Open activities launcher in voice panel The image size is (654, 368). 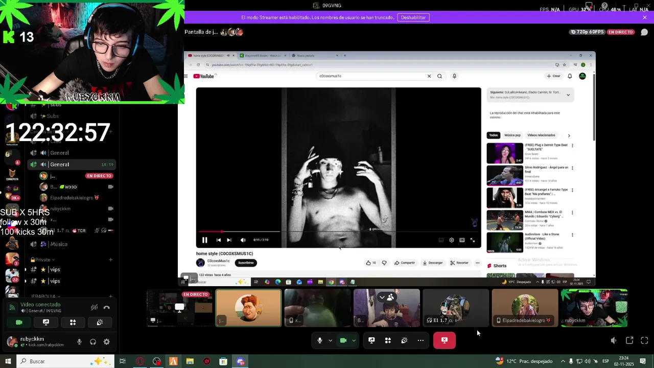click(x=73, y=323)
